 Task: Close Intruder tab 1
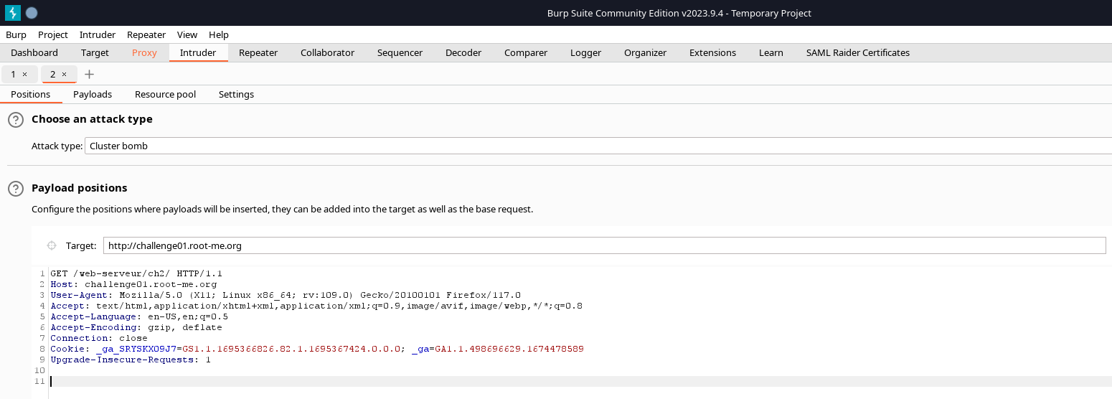click(x=25, y=74)
